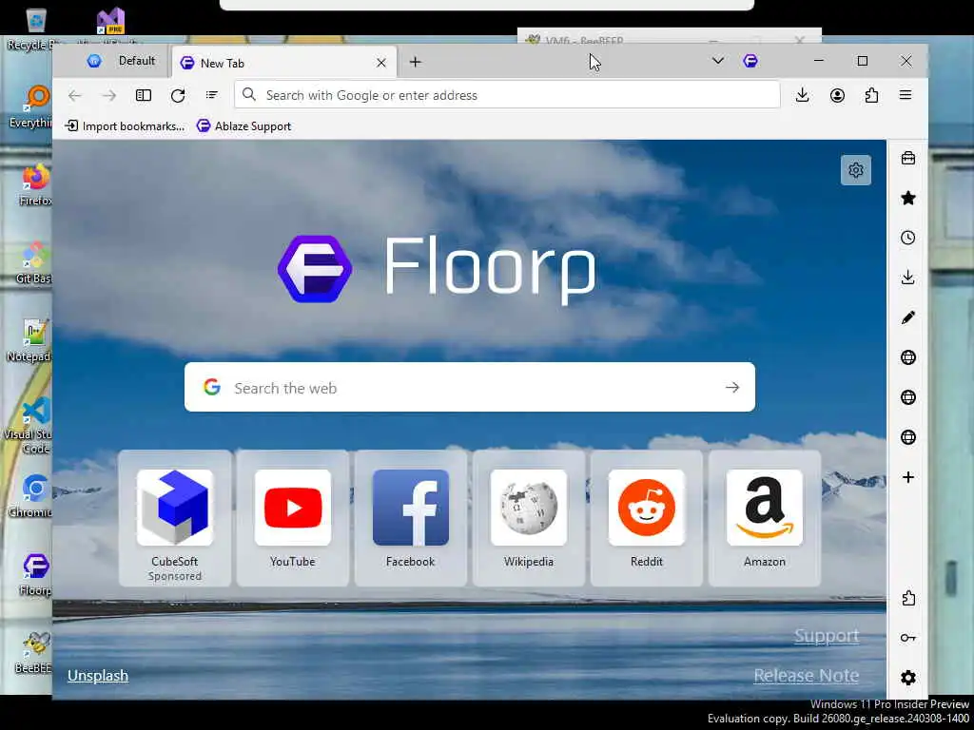The width and height of the screenshot is (974, 730).
Task: Follow the Support link
Action: pos(827,636)
